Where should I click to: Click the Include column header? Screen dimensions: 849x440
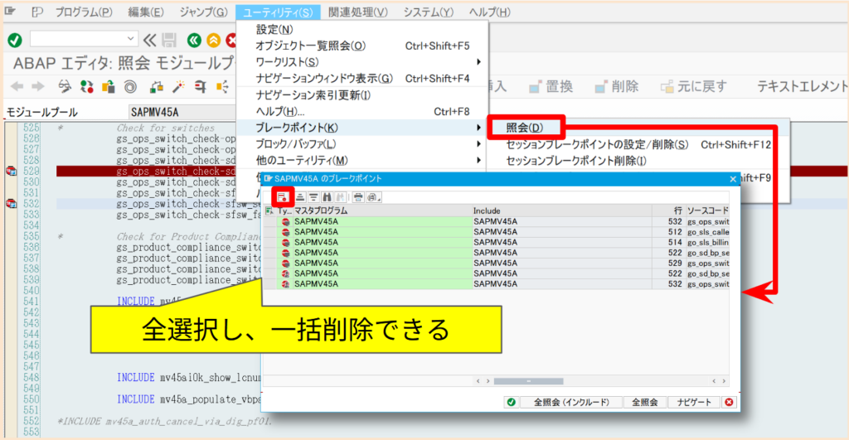click(562, 210)
